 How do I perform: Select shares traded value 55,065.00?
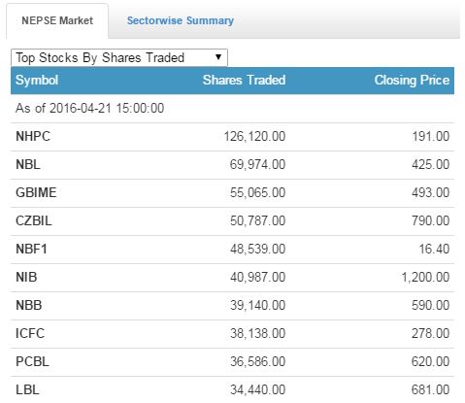pyautogui.click(x=257, y=192)
